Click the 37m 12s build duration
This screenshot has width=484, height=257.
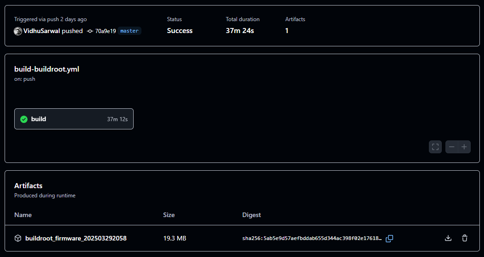[x=117, y=119]
